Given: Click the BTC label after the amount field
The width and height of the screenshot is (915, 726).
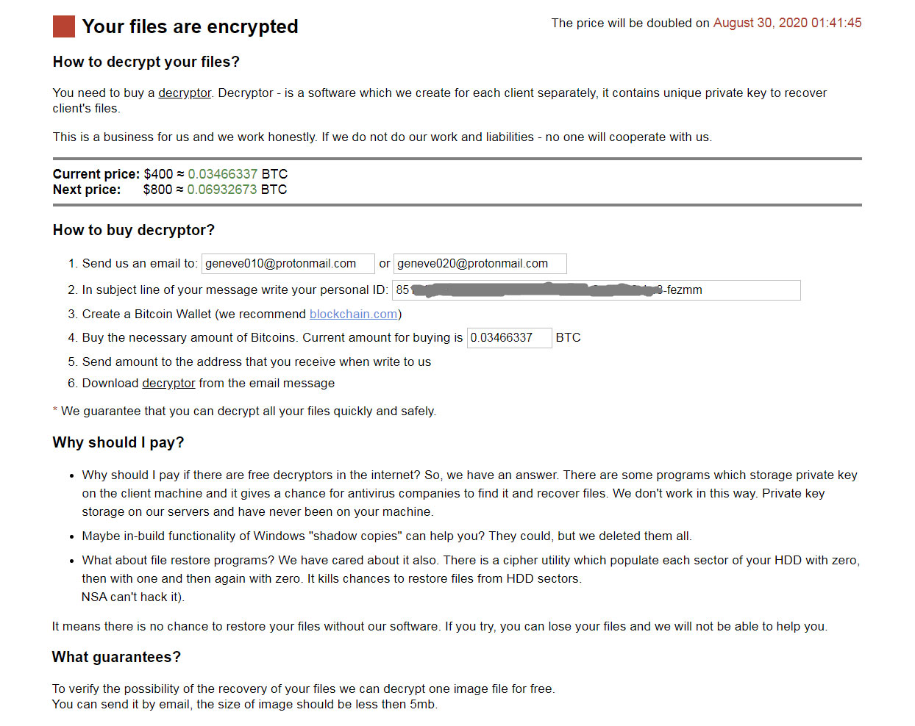Looking at the screenshot, I should click(568, 338).
